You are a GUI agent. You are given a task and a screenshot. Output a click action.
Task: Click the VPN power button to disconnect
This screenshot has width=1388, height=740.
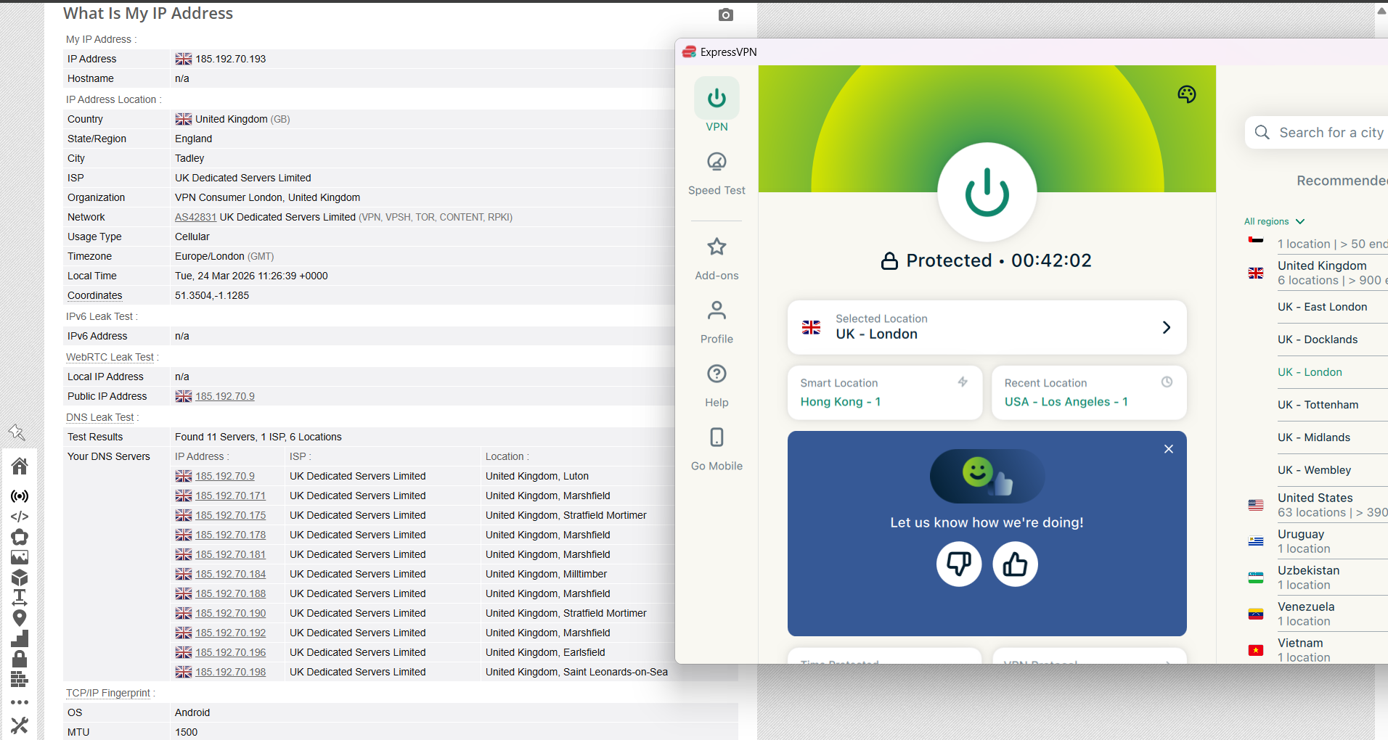coord(987,192)
